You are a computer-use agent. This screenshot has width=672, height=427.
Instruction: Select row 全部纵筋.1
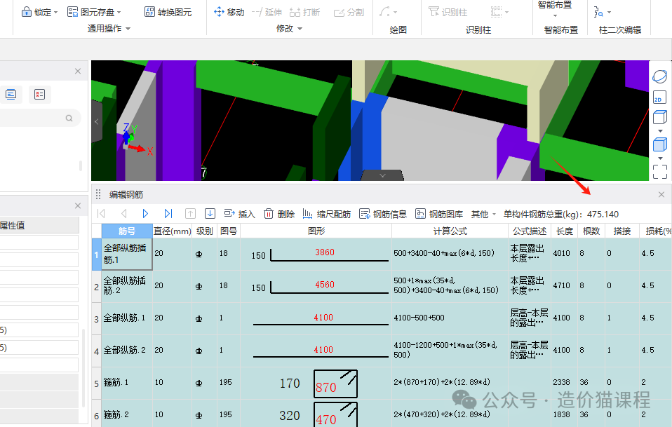point(127,318)
